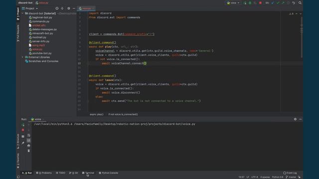Open the TODO tool window tab
319x179 pixels.
(61, 173)
